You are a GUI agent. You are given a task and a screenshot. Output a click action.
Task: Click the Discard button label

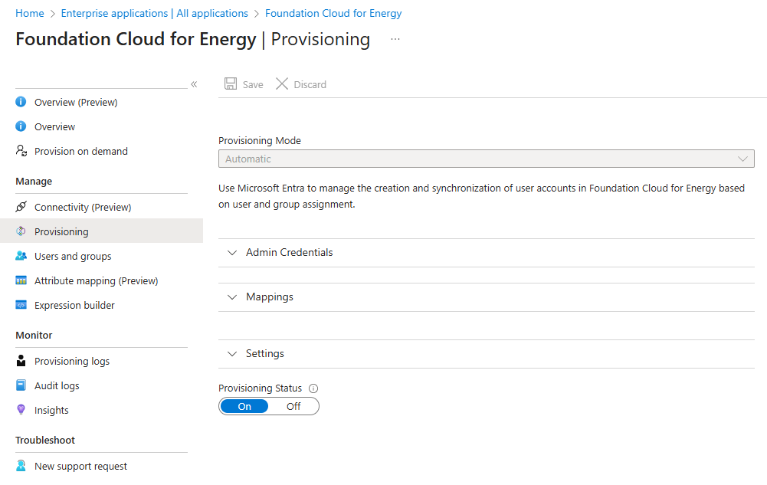coord(310,84)
